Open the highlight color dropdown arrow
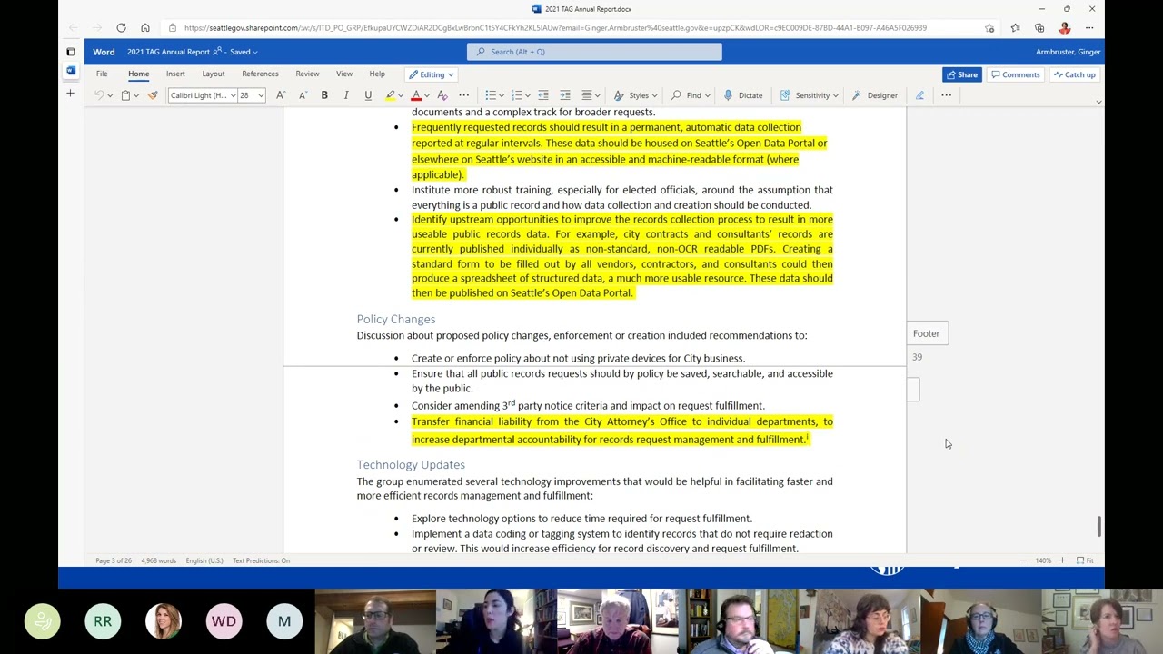The image size is (1163, 654). click(x=400, y=95)
